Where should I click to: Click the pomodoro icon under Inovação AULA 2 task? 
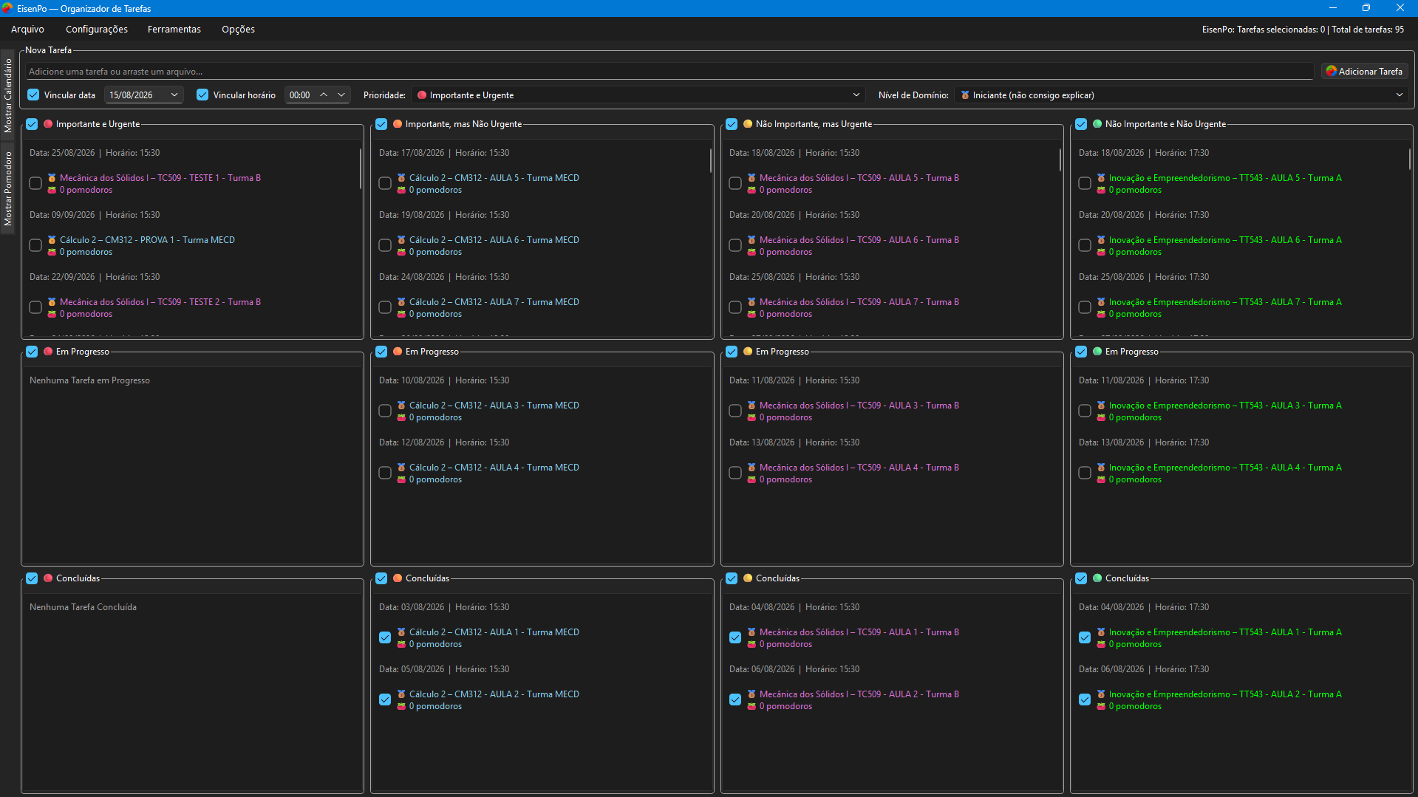click(x=1101, y=706)
